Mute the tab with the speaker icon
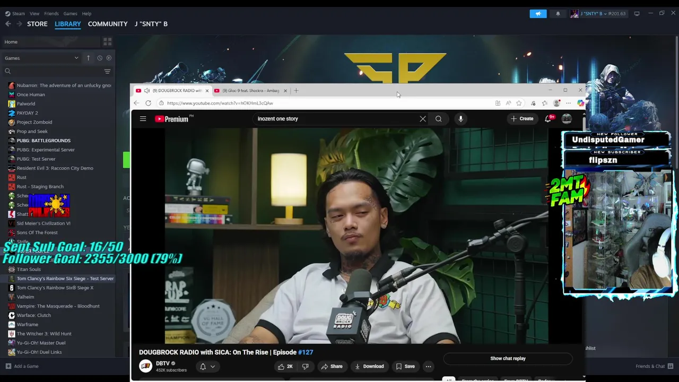 point(146,91)
